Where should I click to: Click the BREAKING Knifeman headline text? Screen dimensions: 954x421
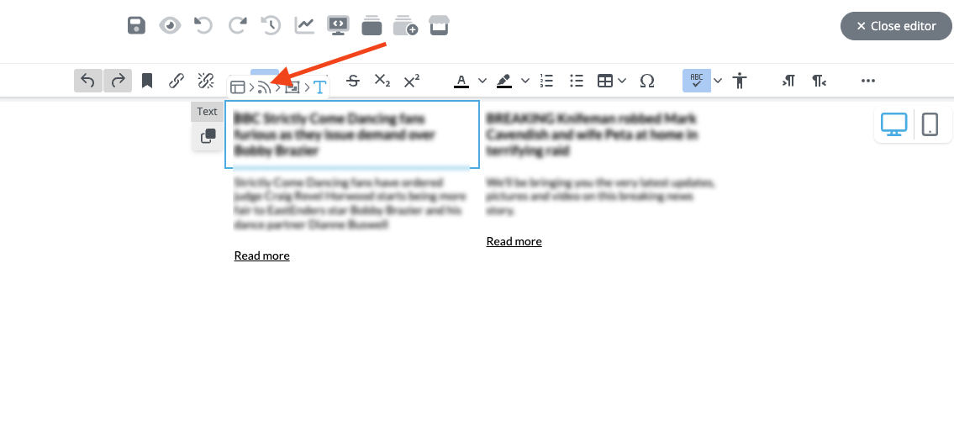(592, 134)
